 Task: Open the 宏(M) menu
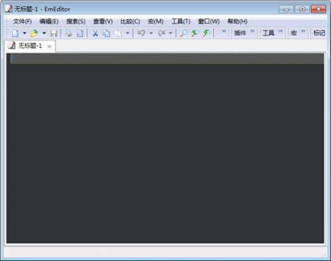click(x=156, y=22)
